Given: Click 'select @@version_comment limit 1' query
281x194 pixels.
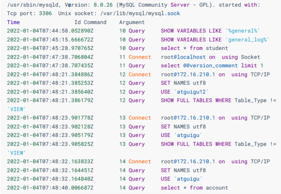Looking at the screenshot, I should click(x=212, y=66).
